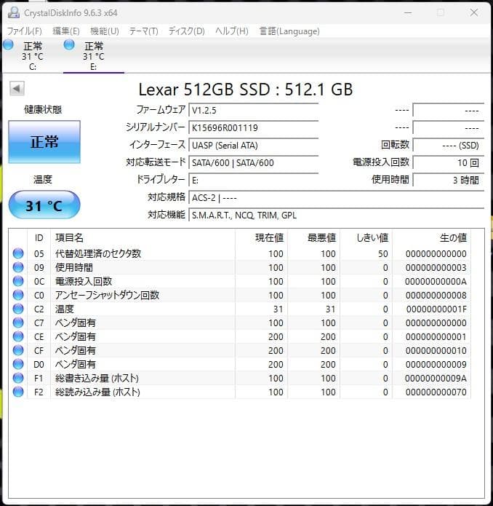Click status orb for attribute F1
493x506 pixels.
point(18,378)
